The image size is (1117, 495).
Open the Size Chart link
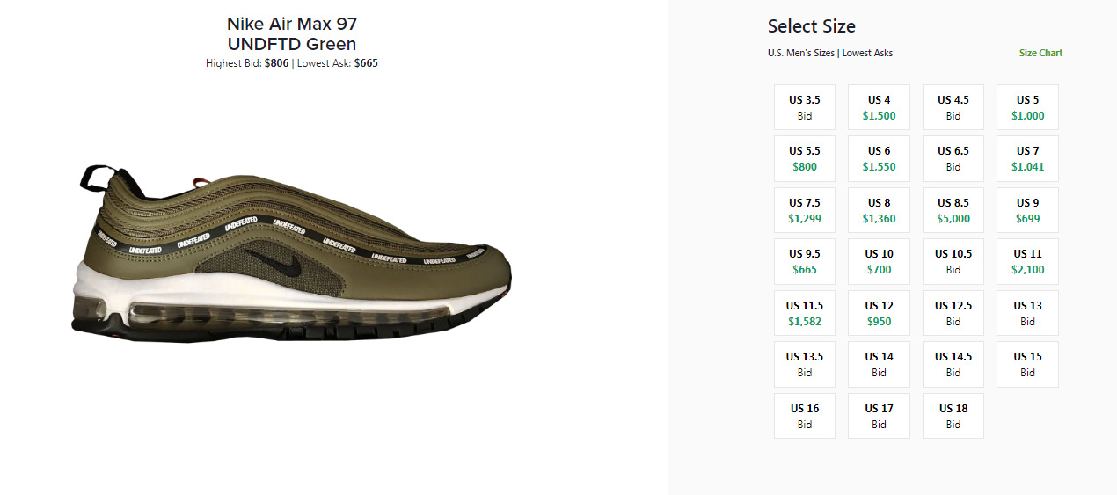pyautogui.click(x=1040, y=53)
